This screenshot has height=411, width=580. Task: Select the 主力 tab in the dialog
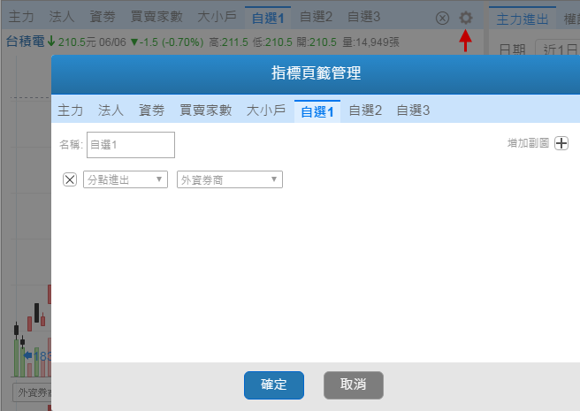pos(70,110)
